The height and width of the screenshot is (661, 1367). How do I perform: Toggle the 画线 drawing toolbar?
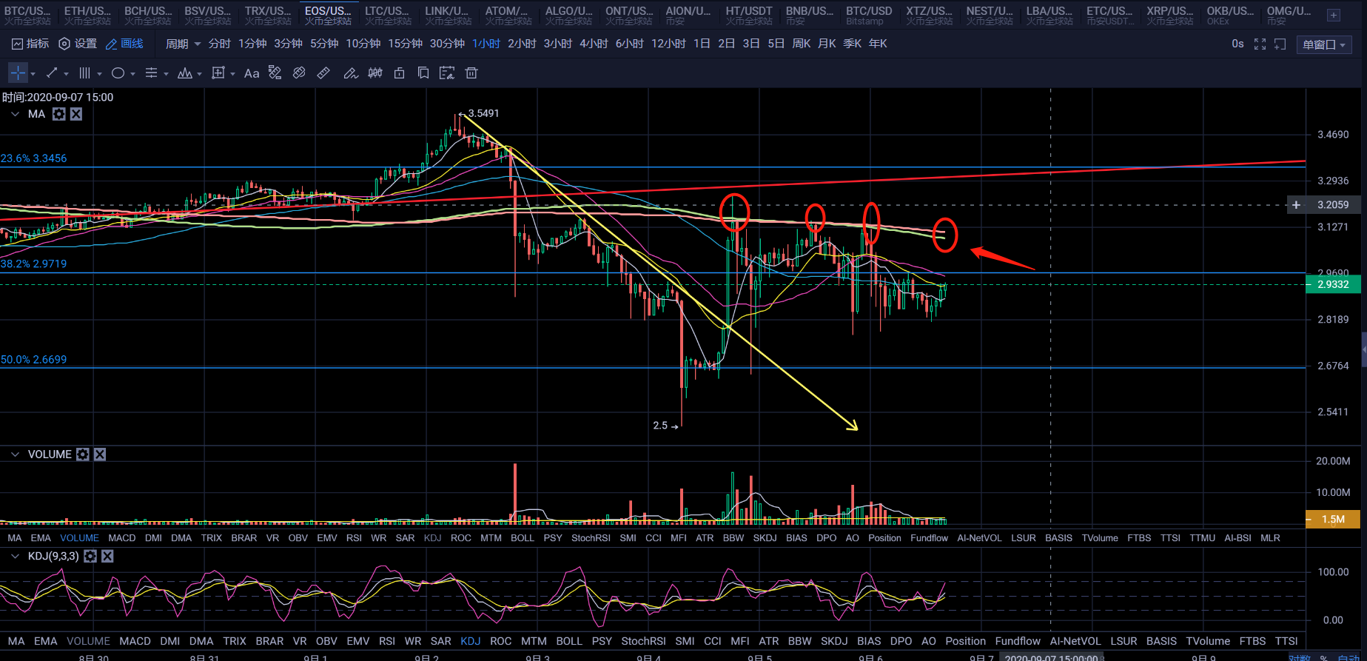(124, 44)
